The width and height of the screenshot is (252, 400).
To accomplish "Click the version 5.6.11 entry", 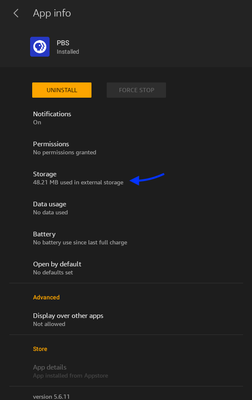I will point(52,396).
